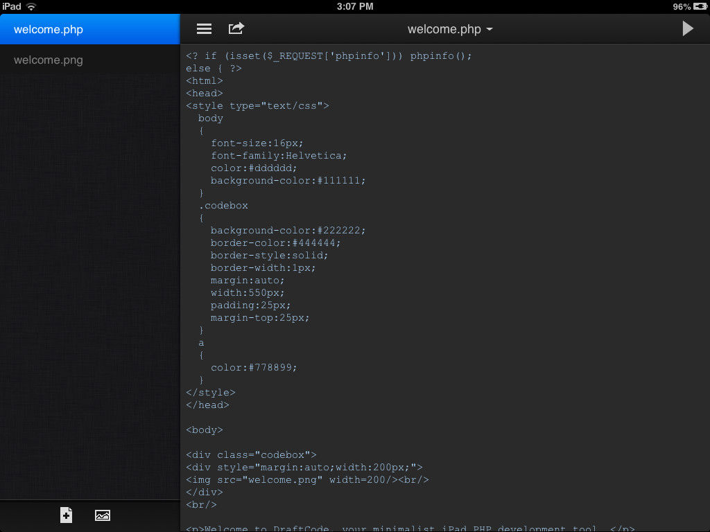Screen dimensions: 710x532
Task: Tap the share/export icon
Action: pyautogui.click(x=236, y=28)
